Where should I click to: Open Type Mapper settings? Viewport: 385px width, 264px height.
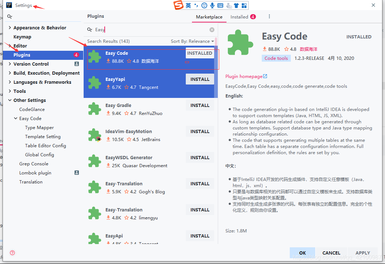click(x=39, y=127)
